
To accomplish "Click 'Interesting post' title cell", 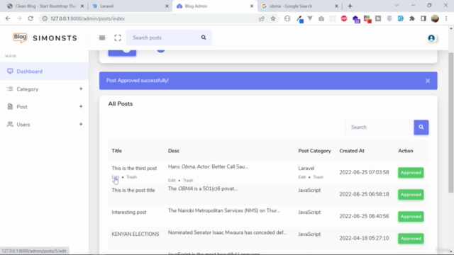I will 129,212.
